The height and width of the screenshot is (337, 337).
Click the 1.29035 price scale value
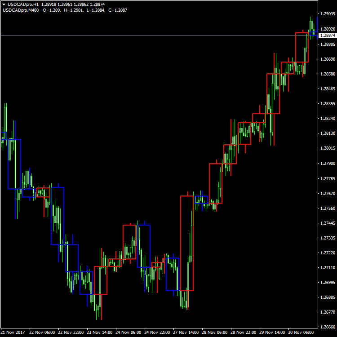pyautogui.click(x=328, y=14)
